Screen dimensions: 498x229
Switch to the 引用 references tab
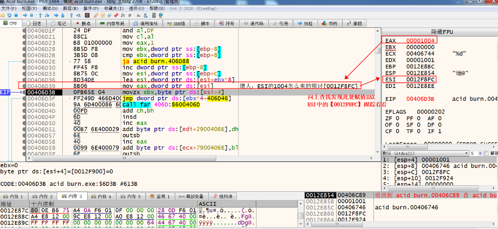point(280,24)
